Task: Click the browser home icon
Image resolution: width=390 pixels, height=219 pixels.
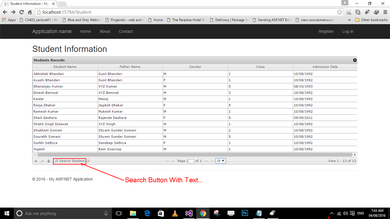Action: 30,12
